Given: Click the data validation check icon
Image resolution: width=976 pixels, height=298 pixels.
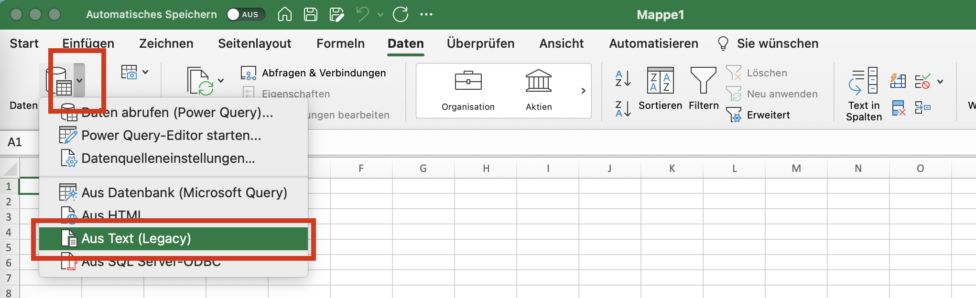Looking at the screenshot, I should tap(922, 81).
